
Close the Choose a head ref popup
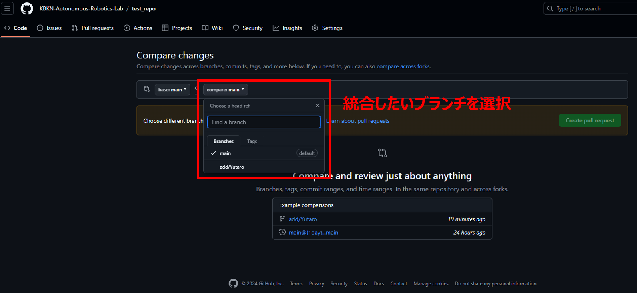click(318, 106)
